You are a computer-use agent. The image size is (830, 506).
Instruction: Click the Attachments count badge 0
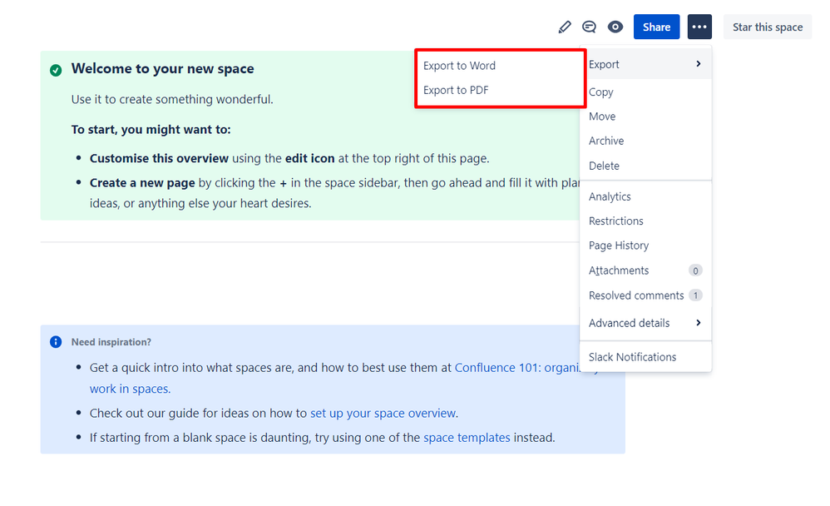pos(695,270)
